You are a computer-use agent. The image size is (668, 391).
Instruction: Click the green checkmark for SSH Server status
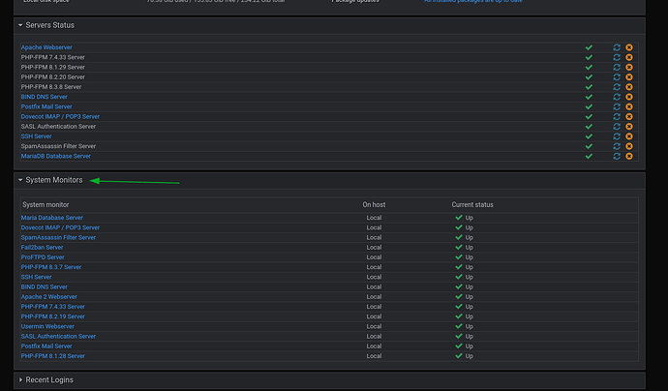click(589, 136)
